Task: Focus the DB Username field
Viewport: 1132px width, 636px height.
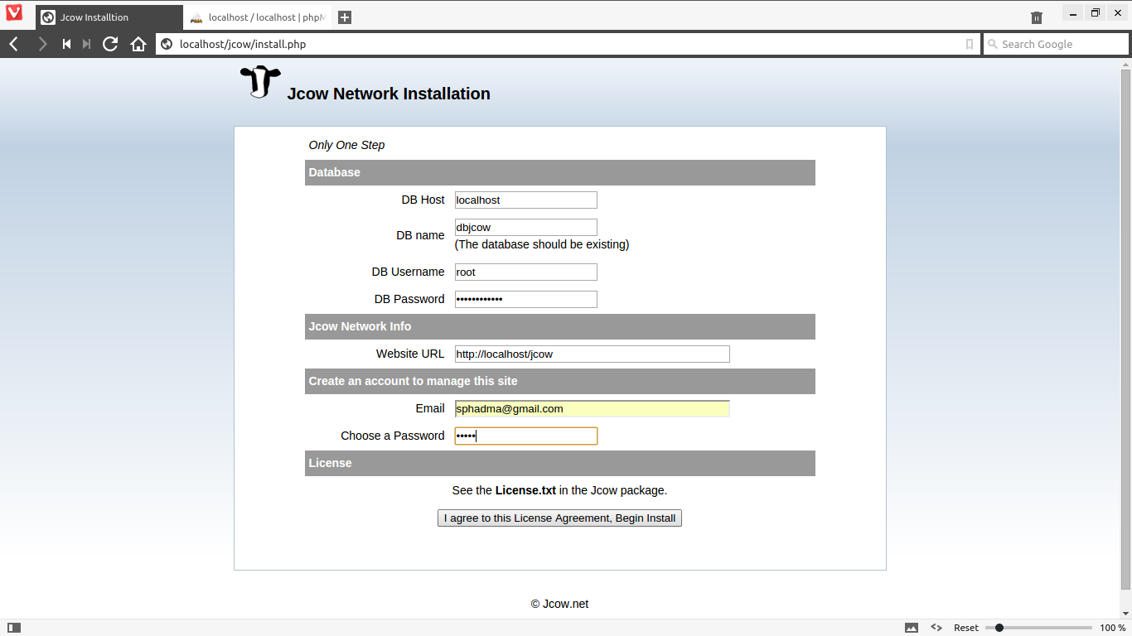Action: [x=526, y=272]
